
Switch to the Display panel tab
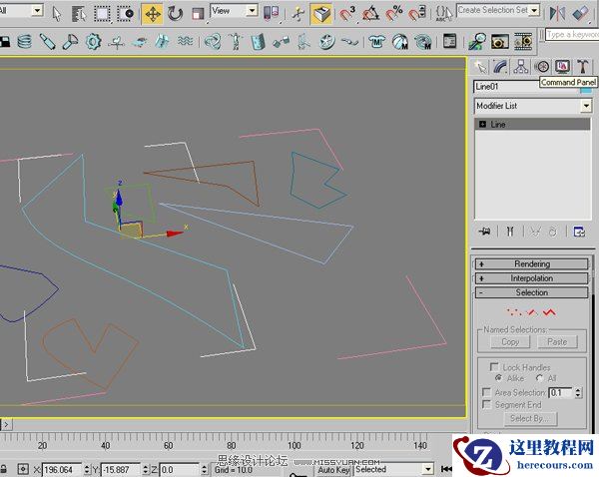pos(562,67)
